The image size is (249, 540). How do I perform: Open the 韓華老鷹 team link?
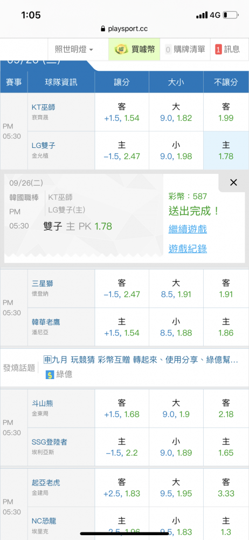46,322
